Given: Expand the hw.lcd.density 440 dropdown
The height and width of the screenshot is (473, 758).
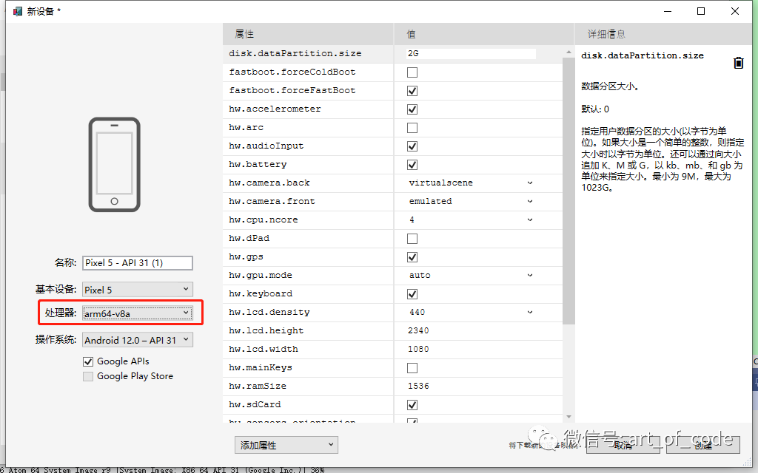Looking at the screenshot, I should pos(471,312).
